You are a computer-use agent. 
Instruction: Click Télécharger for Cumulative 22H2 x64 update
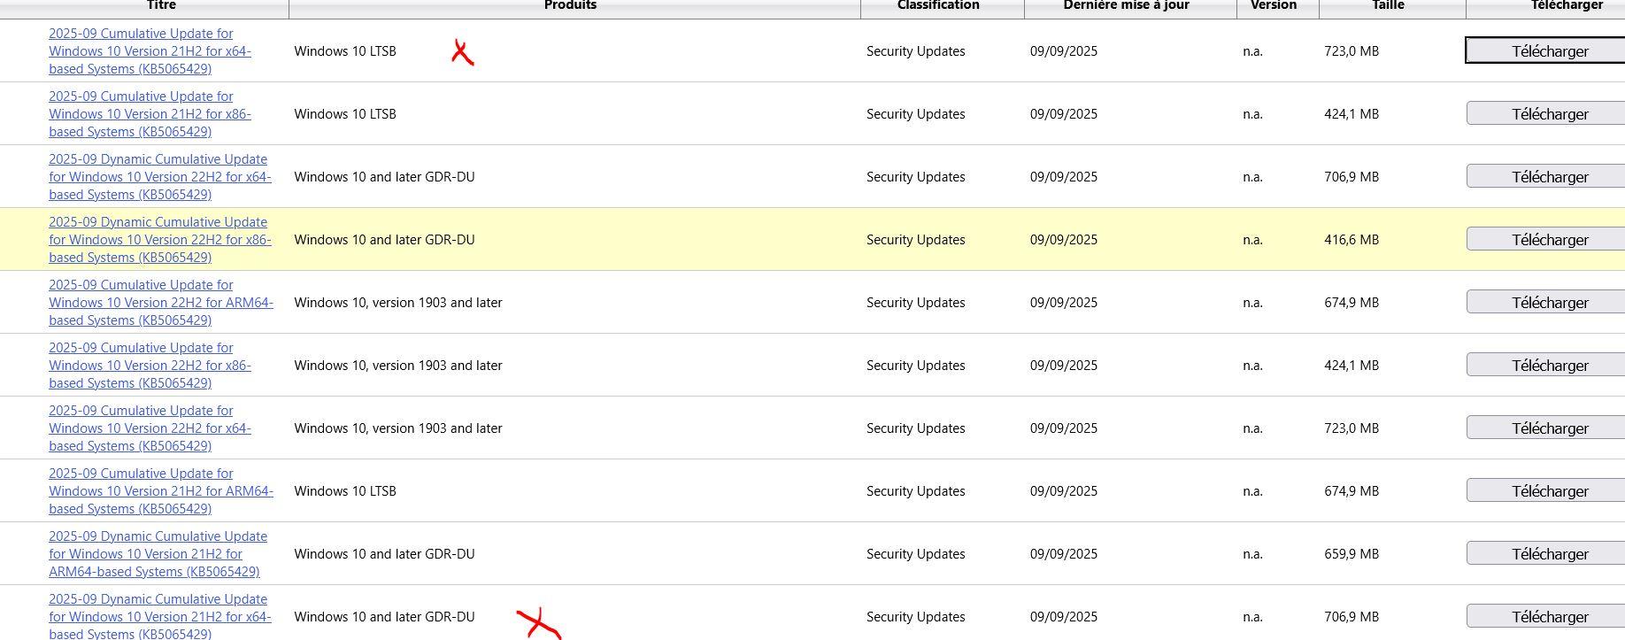[x=1545, y=428]
